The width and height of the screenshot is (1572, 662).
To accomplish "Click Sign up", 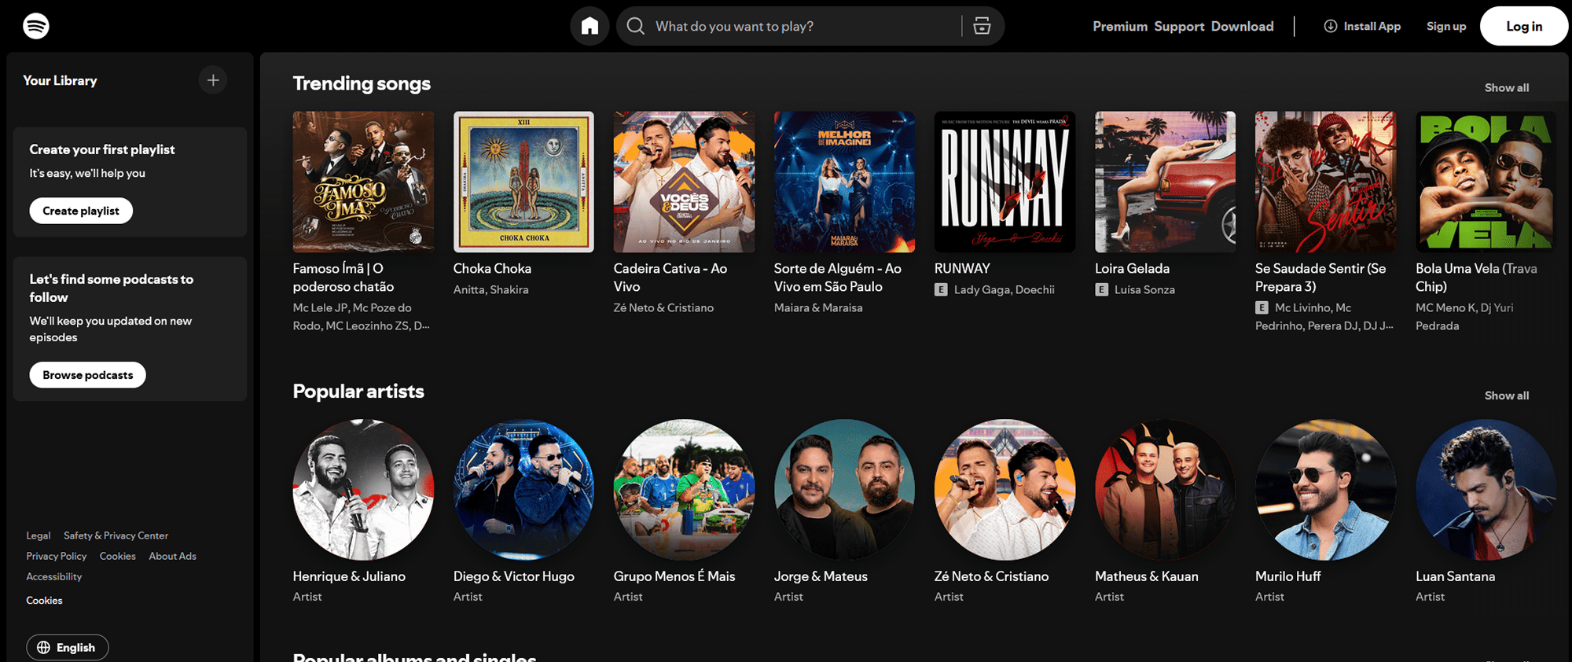I will click(x=1446, y=26).
